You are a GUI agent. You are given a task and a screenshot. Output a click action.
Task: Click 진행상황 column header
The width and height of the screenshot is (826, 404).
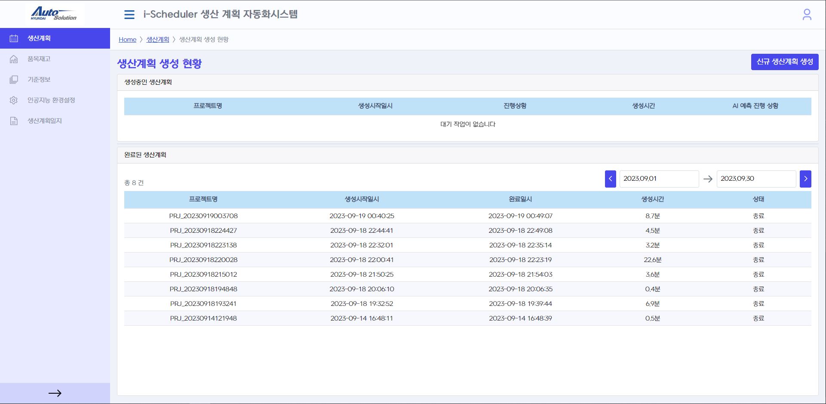tap(515, 106)
